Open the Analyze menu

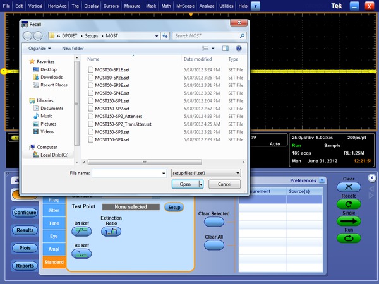(x=206, y=5)
